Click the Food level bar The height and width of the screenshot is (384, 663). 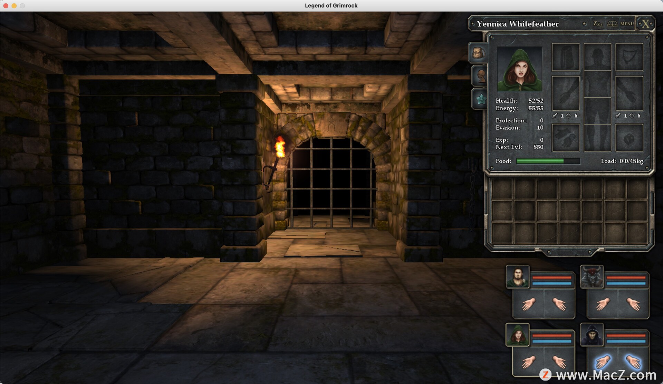click(x=547, y=161)
